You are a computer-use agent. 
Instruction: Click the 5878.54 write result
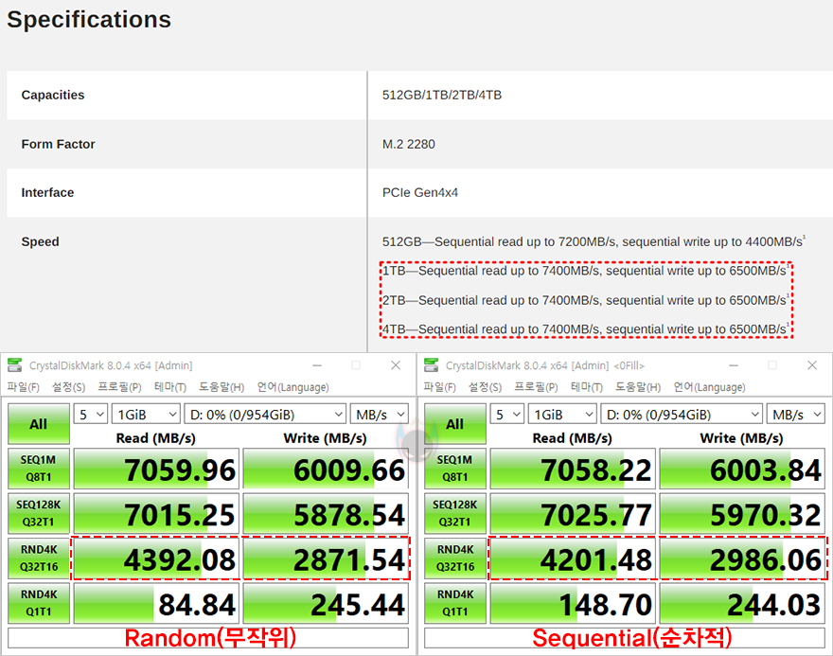coord(326,513)
